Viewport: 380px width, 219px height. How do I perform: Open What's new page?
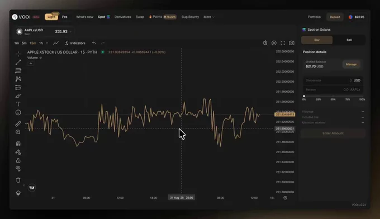pos(84,17)
